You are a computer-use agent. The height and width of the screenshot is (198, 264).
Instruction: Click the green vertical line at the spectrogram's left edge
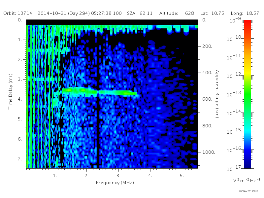(x=27, y=96)
